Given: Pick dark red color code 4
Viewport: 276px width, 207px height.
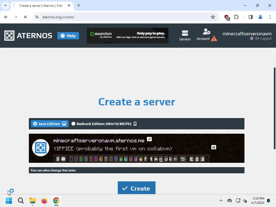Looking at the screenshot, I should (x=91, y=159).
